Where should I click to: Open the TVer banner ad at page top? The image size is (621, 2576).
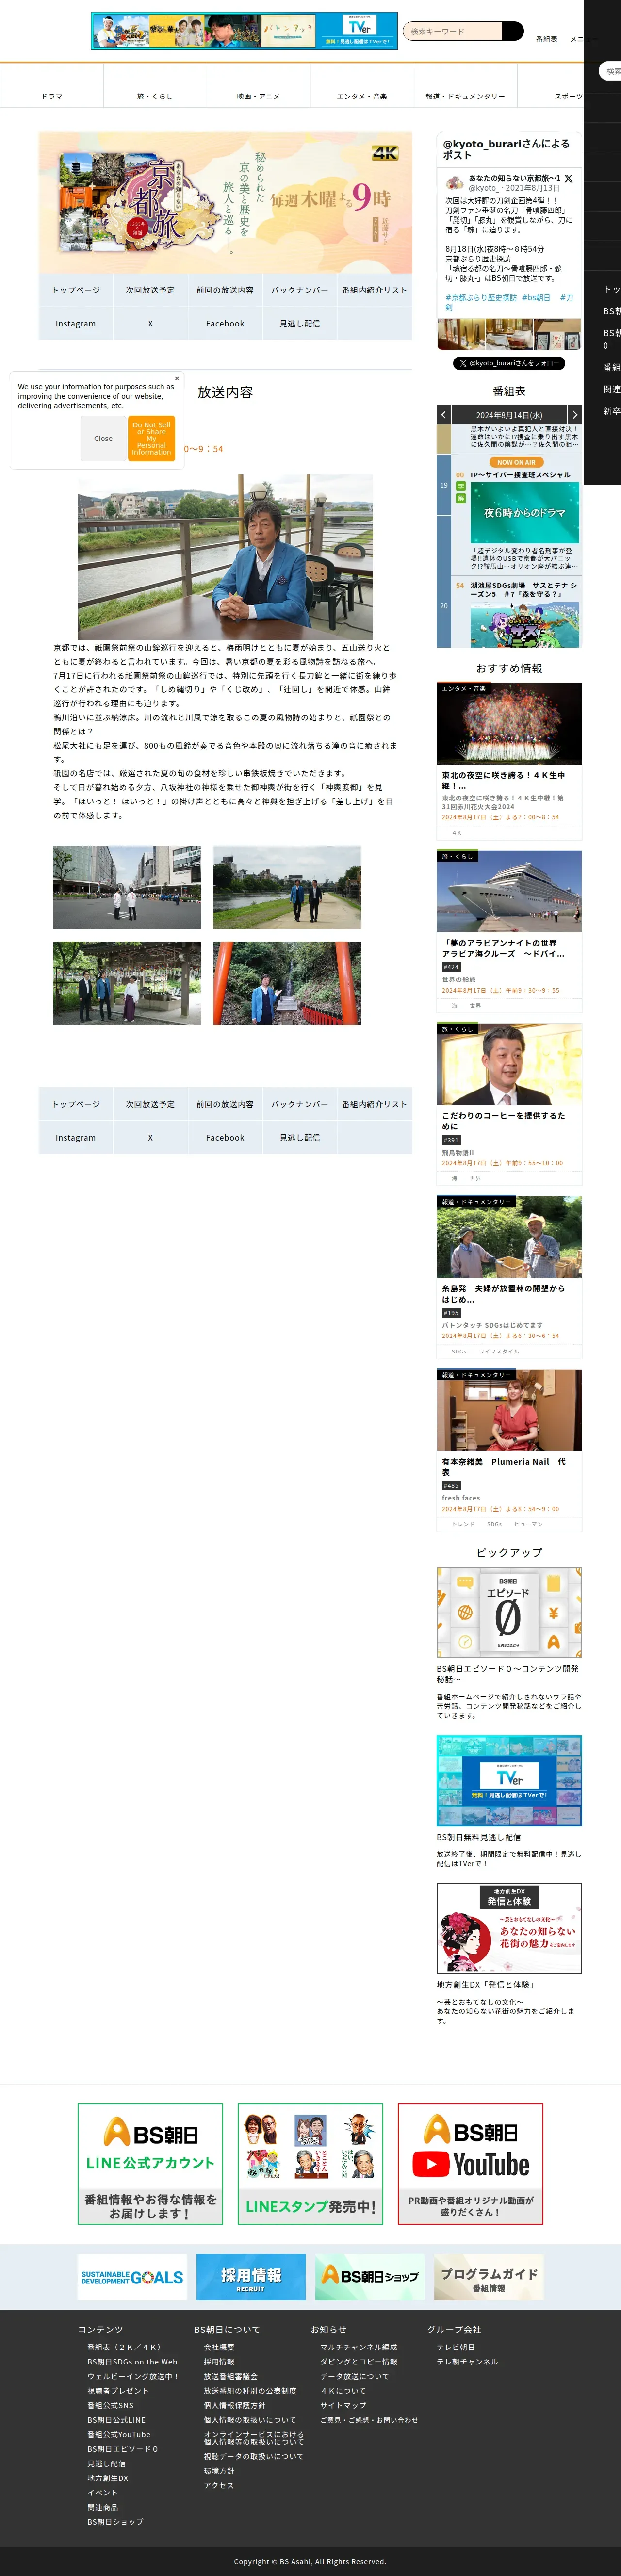244,31
